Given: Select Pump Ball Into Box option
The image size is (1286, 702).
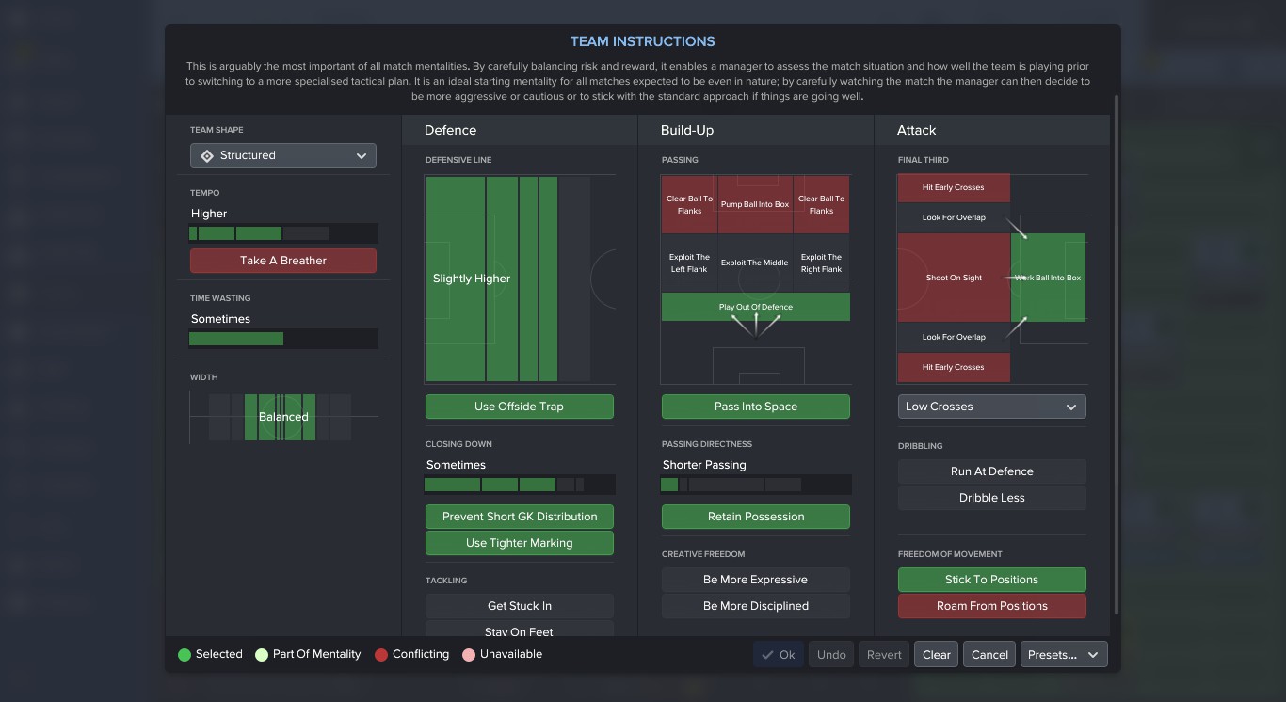Looking at the screenshot, I should (x=755, y=204).
